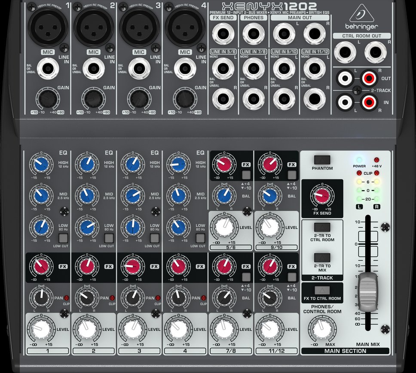Click the LINE IN 9/10 left mono jack

point(284,69)
